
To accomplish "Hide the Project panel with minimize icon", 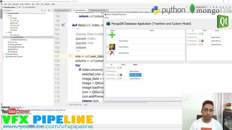I will tap(52, 10).
